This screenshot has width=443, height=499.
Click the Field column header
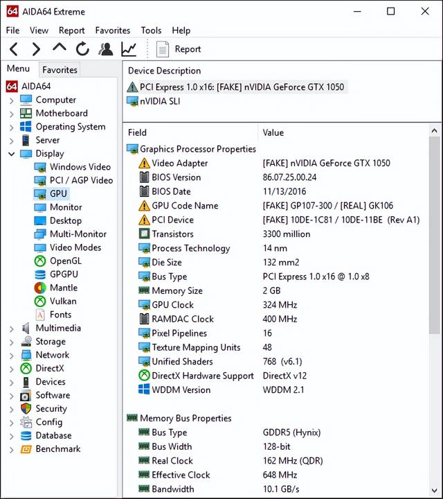[137, 132]
